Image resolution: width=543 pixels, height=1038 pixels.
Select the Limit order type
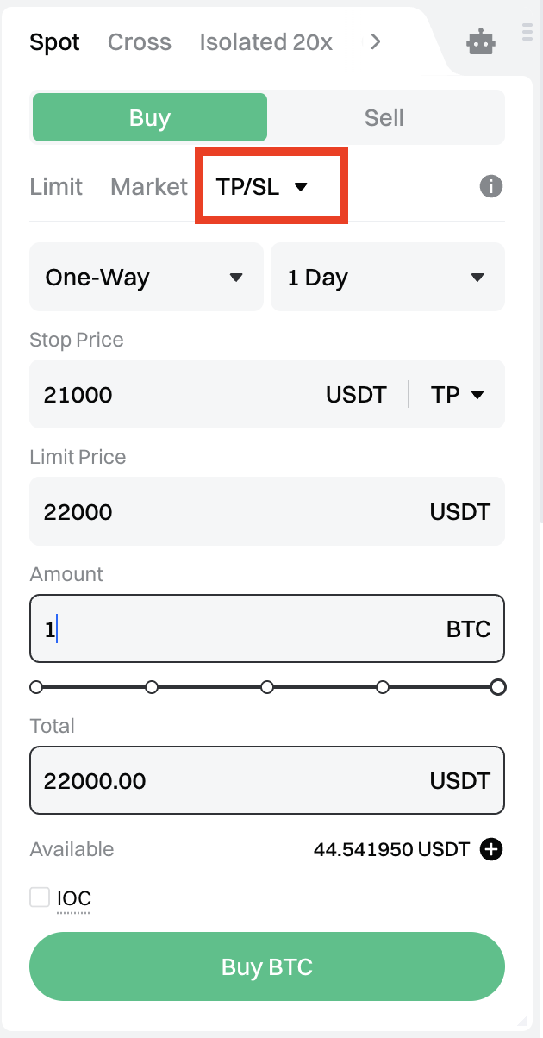[56, 186]
